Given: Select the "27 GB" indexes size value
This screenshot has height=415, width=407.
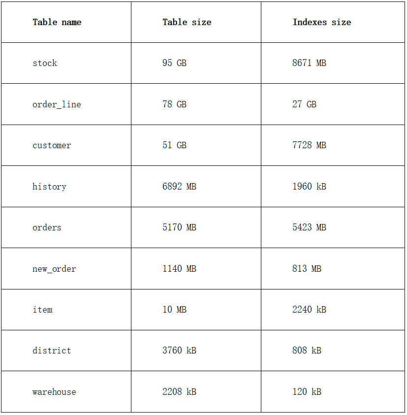Looking at the screenshot, I should (305, 104).
